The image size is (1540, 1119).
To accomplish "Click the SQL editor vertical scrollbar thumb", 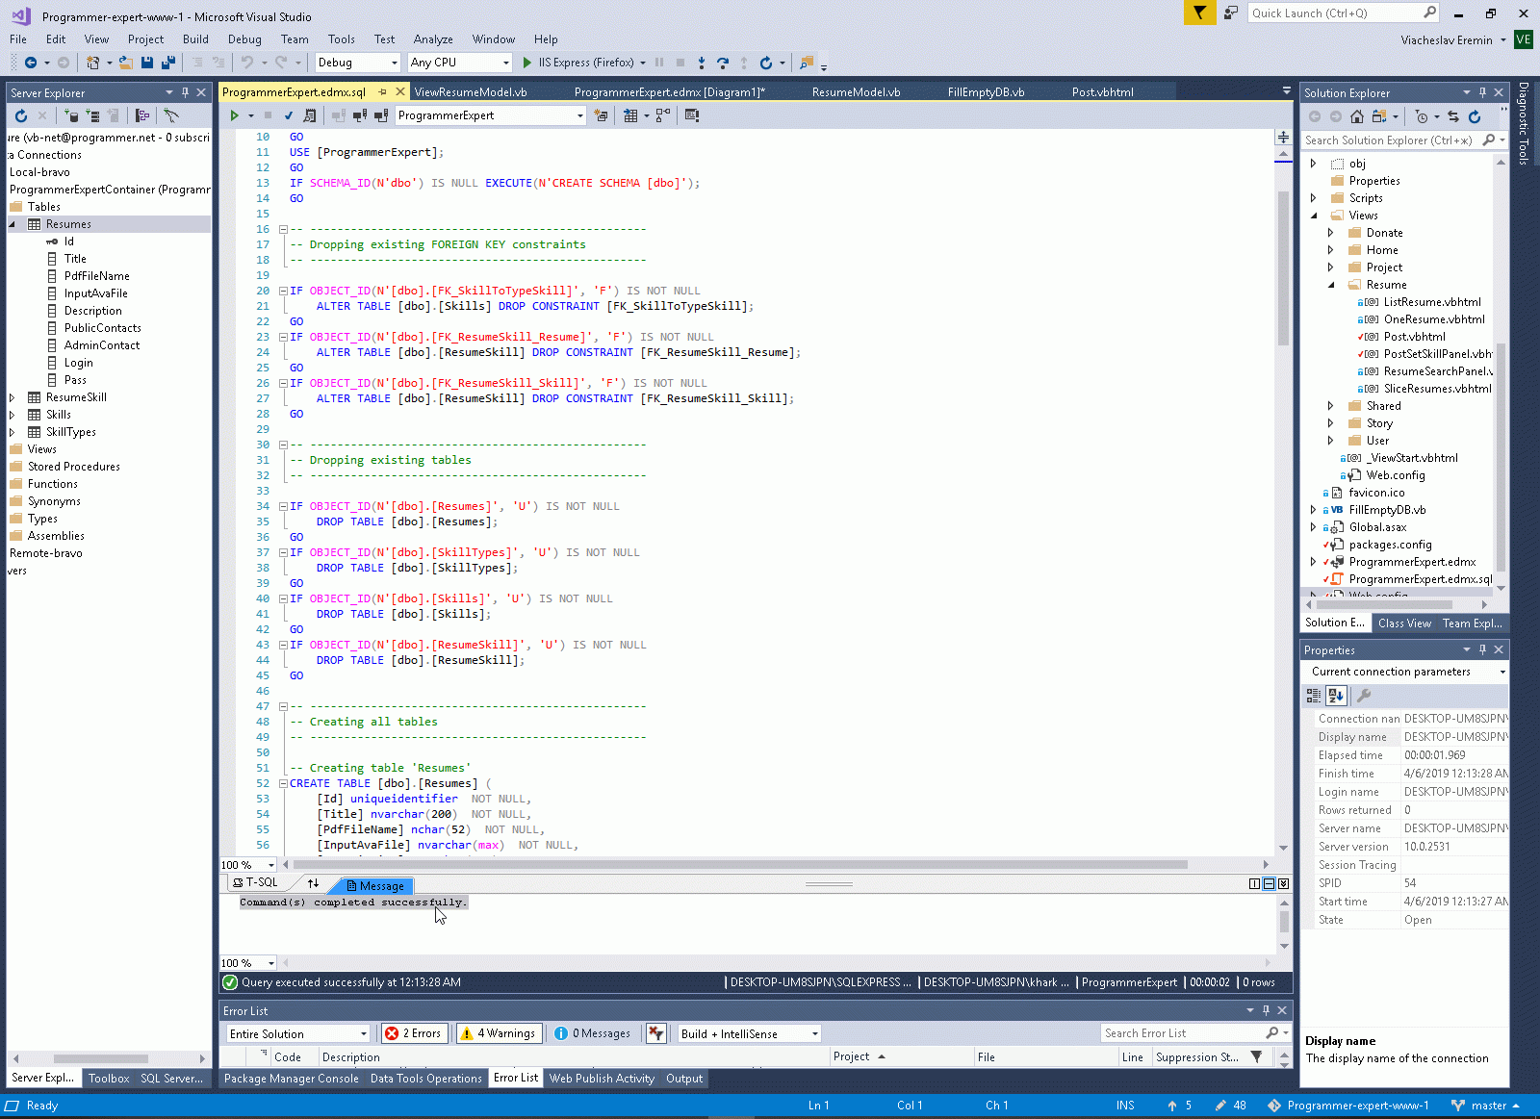I will tap(1283, 269).
